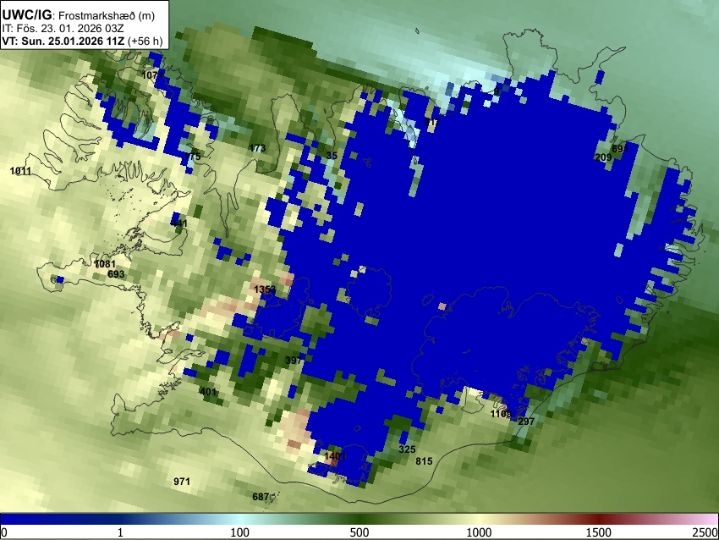Viewport: 719px width, 540px height.
Task: Click the dark green band above 500
Action: click(x=359, y=519)
